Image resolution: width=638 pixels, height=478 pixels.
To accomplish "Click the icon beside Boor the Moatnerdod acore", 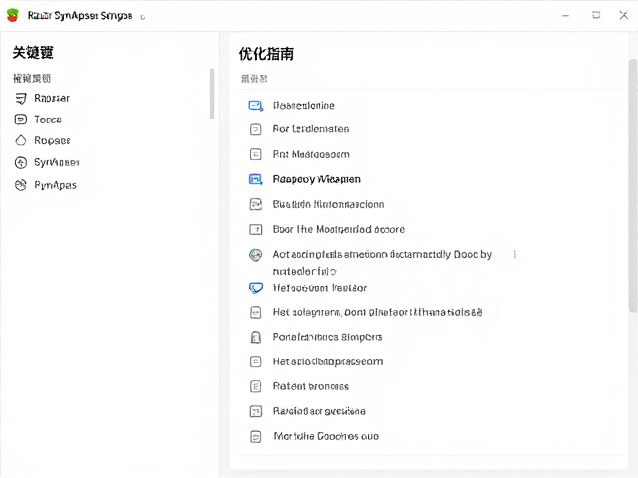I will pyautogui.click(x=255, y=229).
